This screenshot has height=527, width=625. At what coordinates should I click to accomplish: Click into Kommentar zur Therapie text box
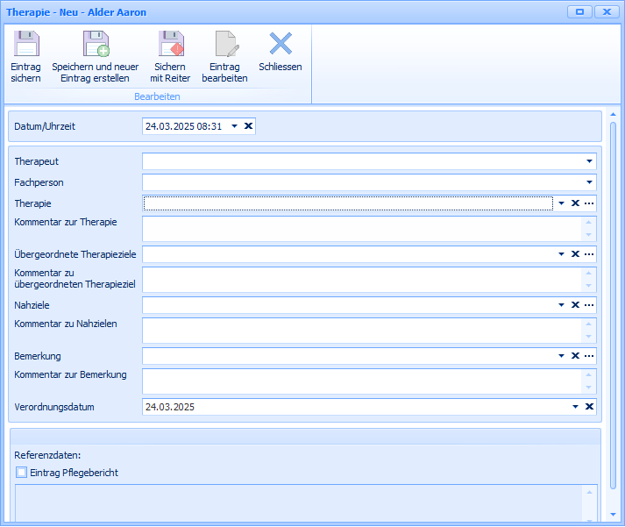click(361, 229)
